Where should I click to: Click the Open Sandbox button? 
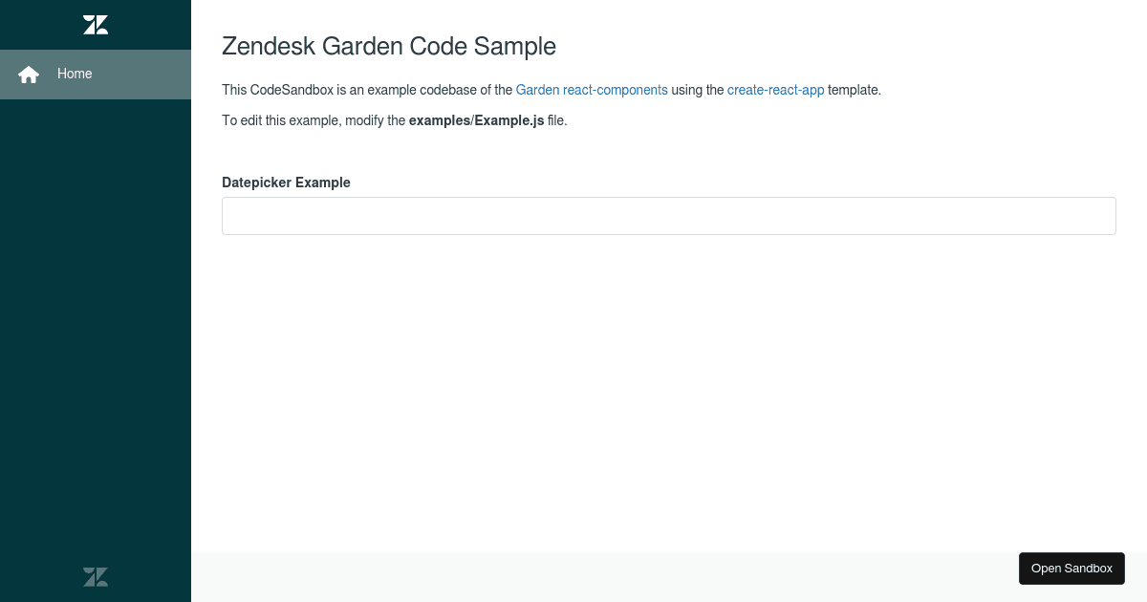click(x=1071, y=568)
